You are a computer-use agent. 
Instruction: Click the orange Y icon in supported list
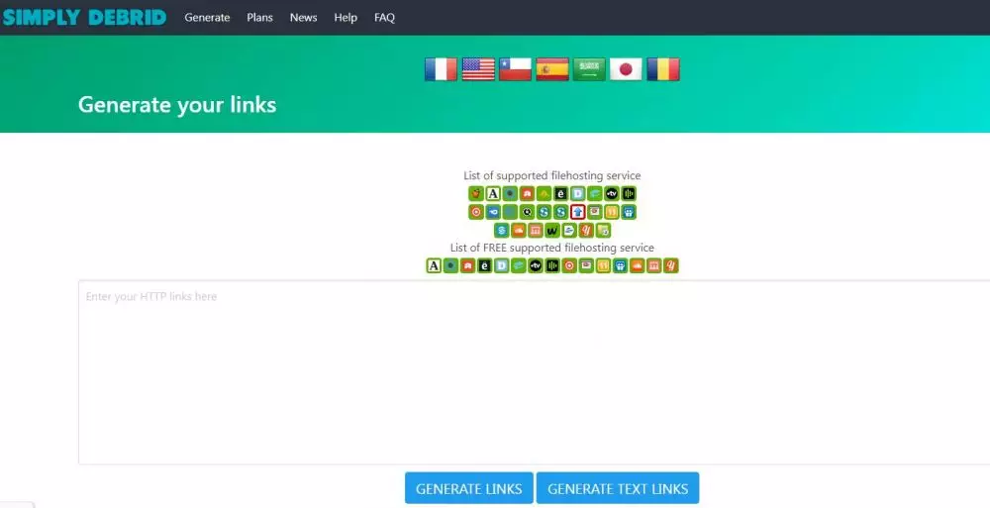[586, 230]
